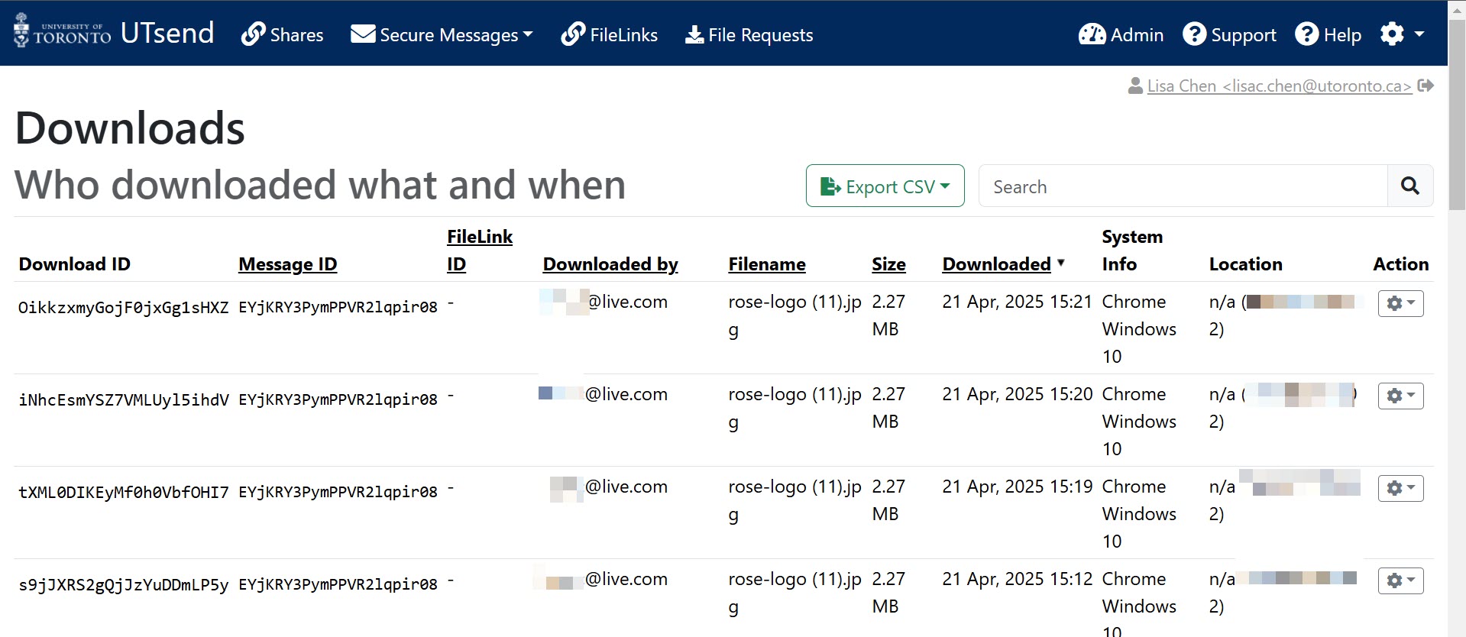The height and width of the screenshot is (637, 1466).
Task: Expand the settings gear menu in navbar
Action: pyautogui.click(x=1401, y=34)
